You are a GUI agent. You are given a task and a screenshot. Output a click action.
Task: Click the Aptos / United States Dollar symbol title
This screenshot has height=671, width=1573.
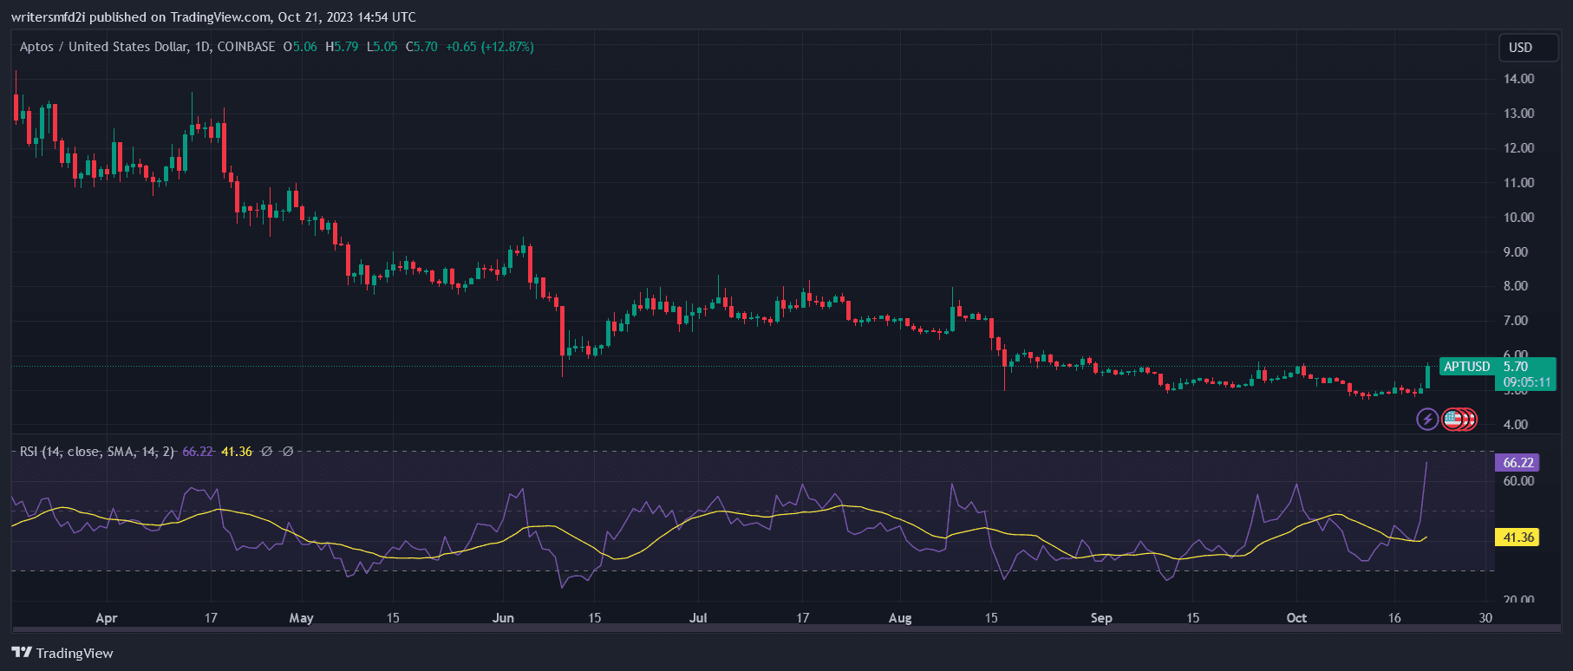click(x=103, y=47)
